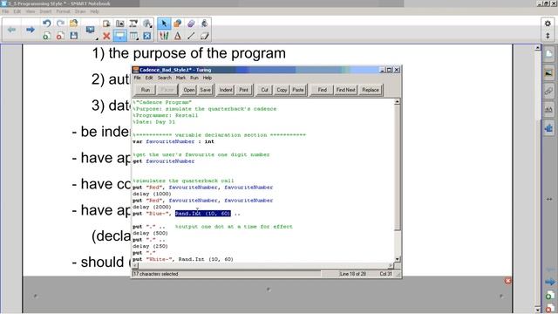Click the Find button in Turing
The image size is (558, 314).
coord(322,90)
